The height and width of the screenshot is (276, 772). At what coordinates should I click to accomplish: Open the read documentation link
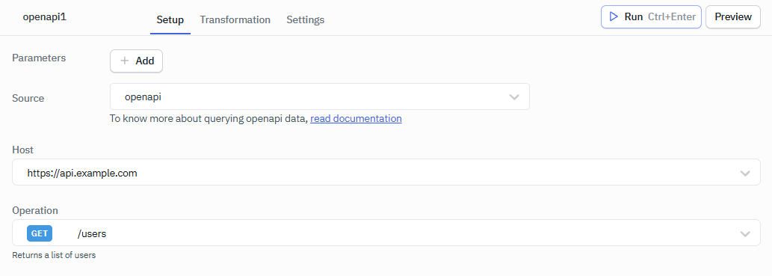coord(356,119)
